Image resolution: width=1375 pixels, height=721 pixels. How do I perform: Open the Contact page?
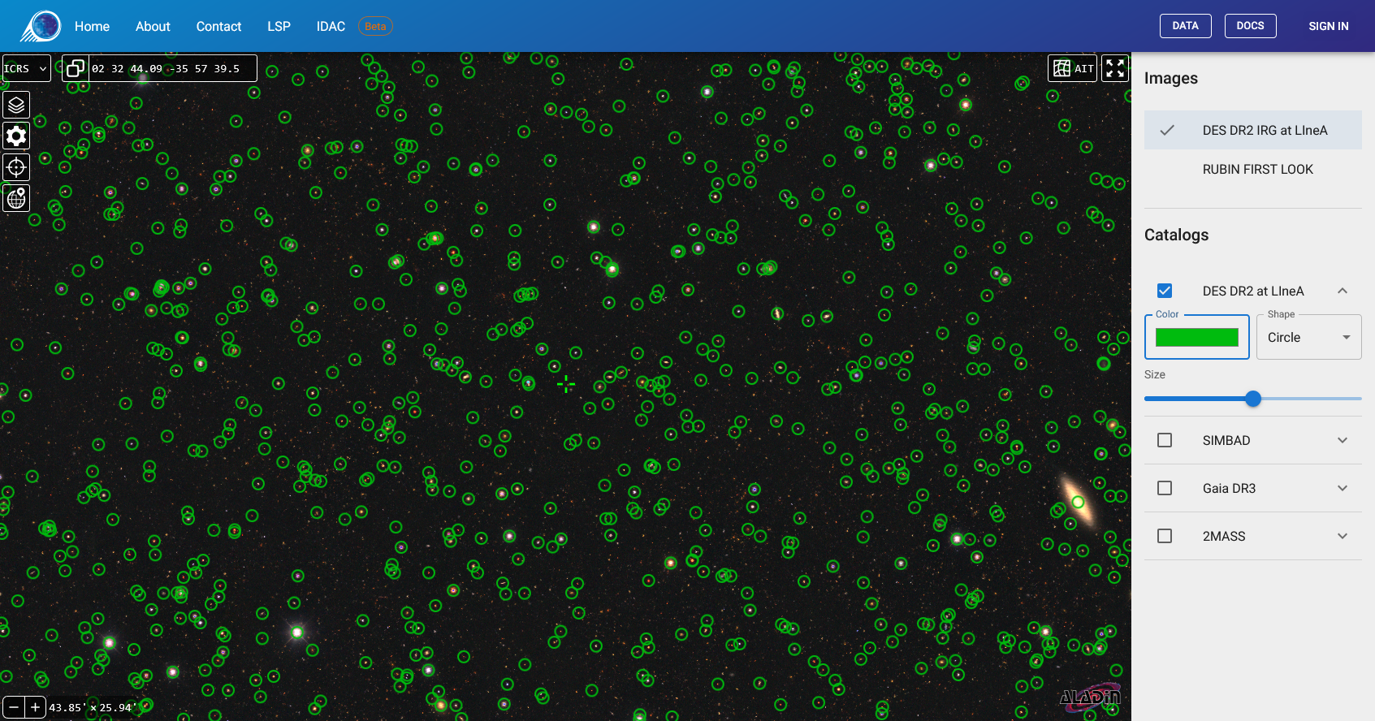[x=218, y=26]
